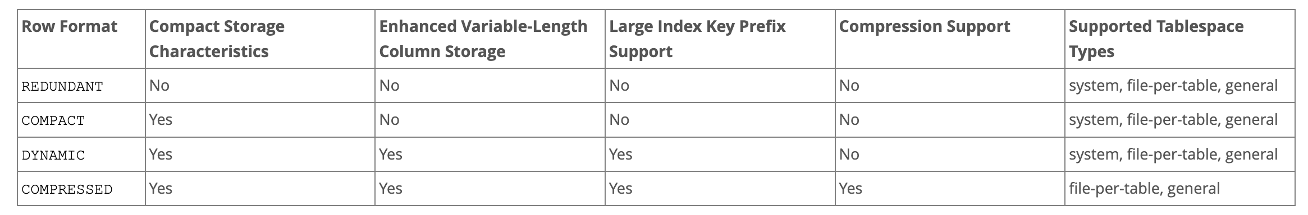1308x215 pixels.
Task: Select the REDUNDANT row format cell
Action: [81, 86]
